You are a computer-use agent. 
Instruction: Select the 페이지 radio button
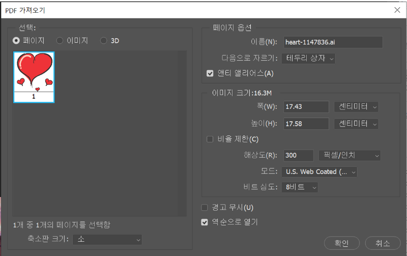pos(16,41)
